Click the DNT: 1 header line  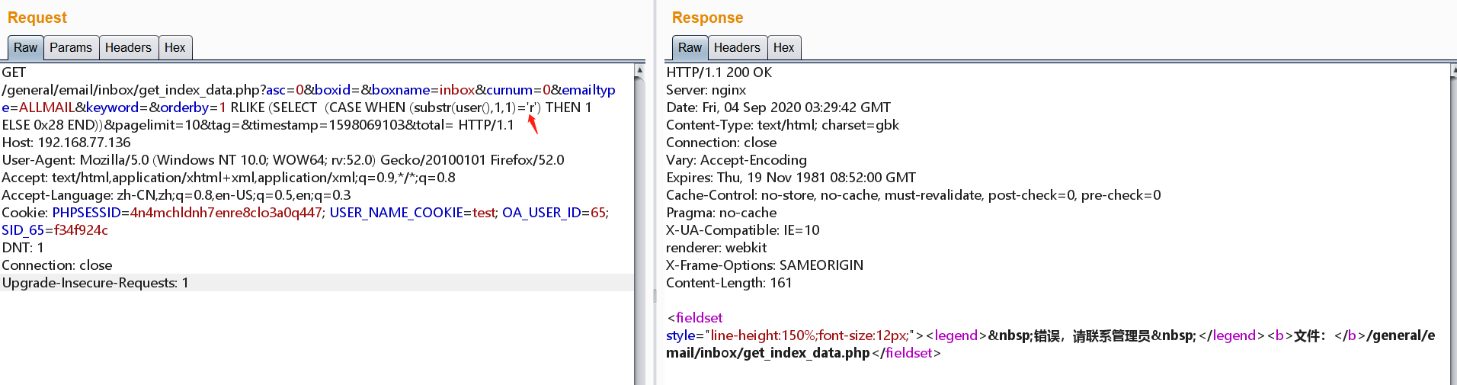(23, 248)
